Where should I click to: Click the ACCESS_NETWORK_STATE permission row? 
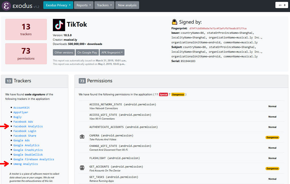click(181, 106)
